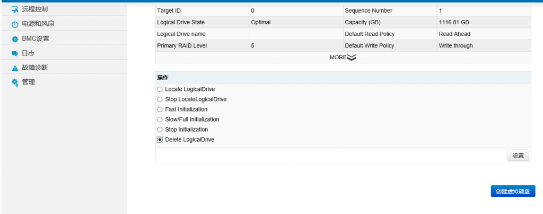
Task: Open the 电源和风扇 menu label
Action: click(38, 24)
